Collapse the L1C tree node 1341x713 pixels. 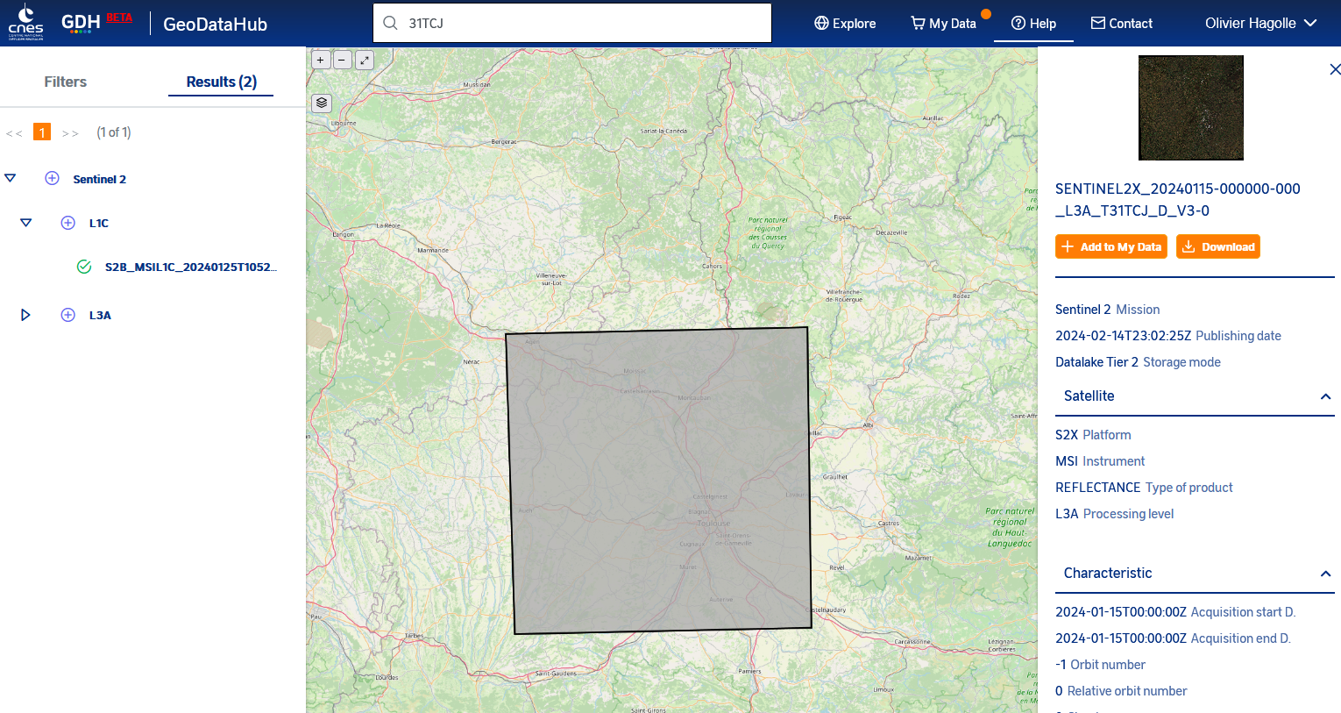(x=26, y=223)
